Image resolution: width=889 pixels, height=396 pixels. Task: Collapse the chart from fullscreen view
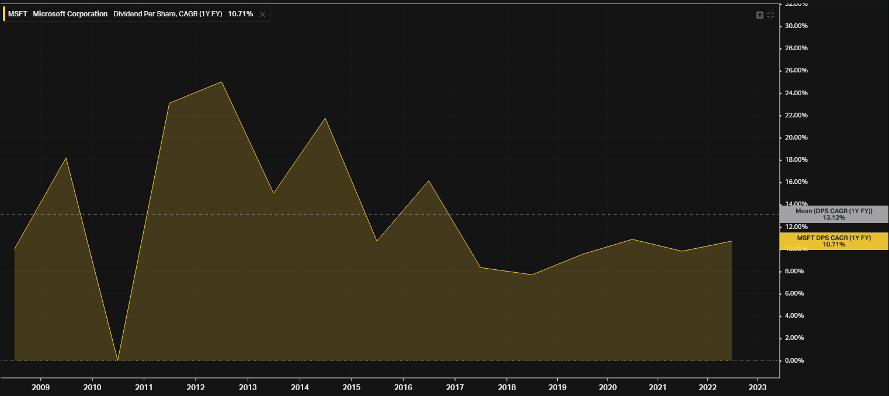click(x=770, y=15)
